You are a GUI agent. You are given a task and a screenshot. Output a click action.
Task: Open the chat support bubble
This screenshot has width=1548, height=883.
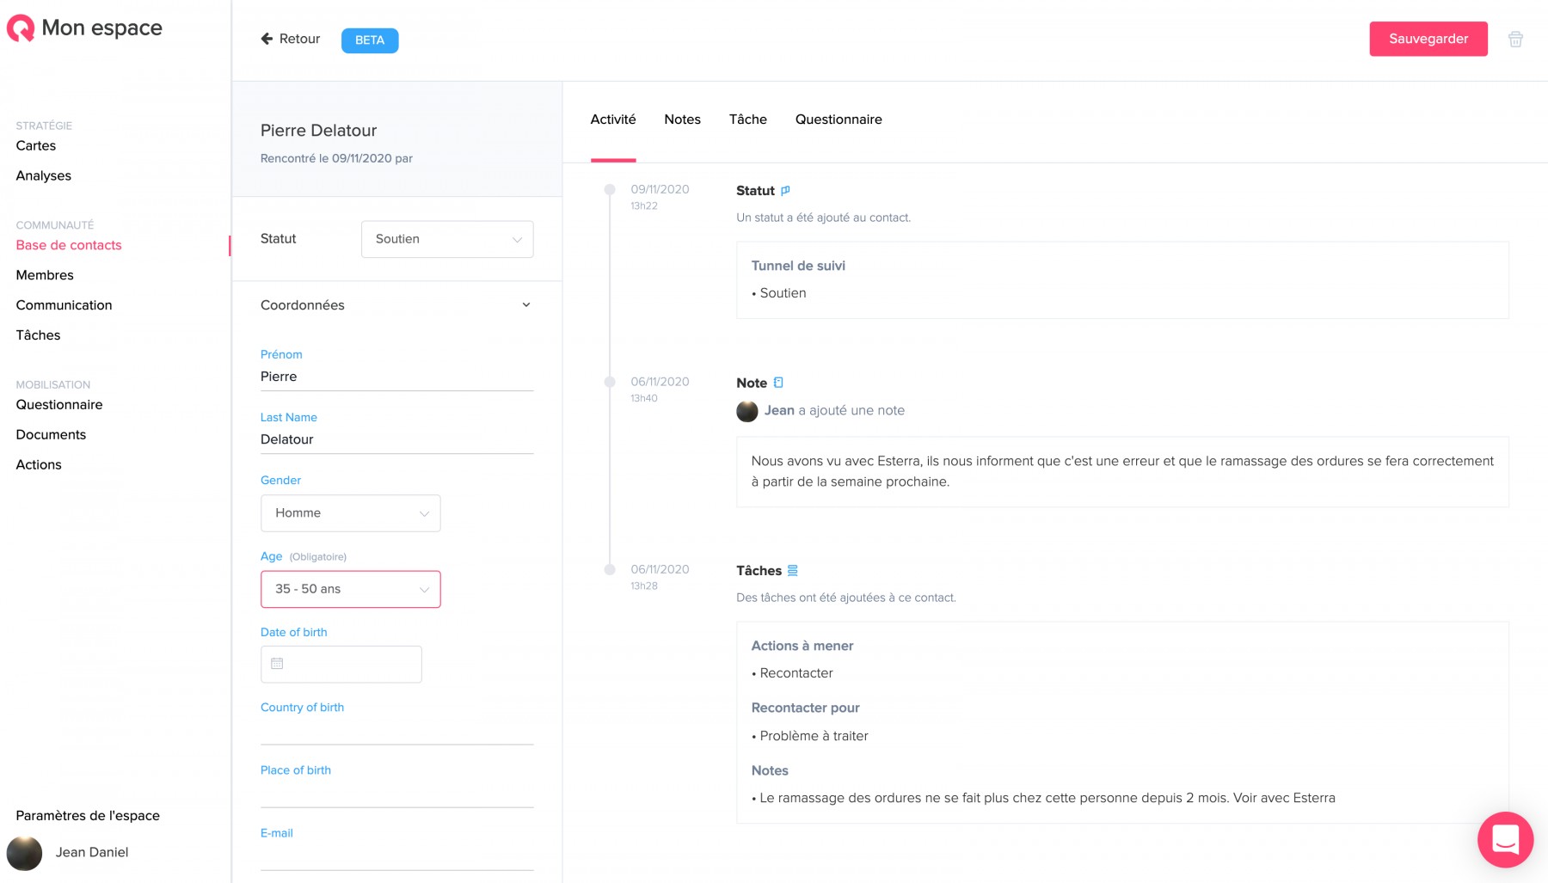click(x=1505, y=839)
